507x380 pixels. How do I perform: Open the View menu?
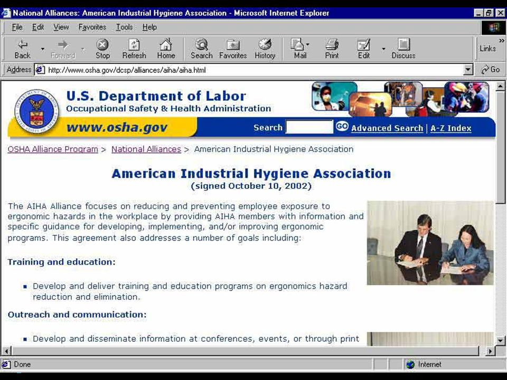[x=61, y=27]
